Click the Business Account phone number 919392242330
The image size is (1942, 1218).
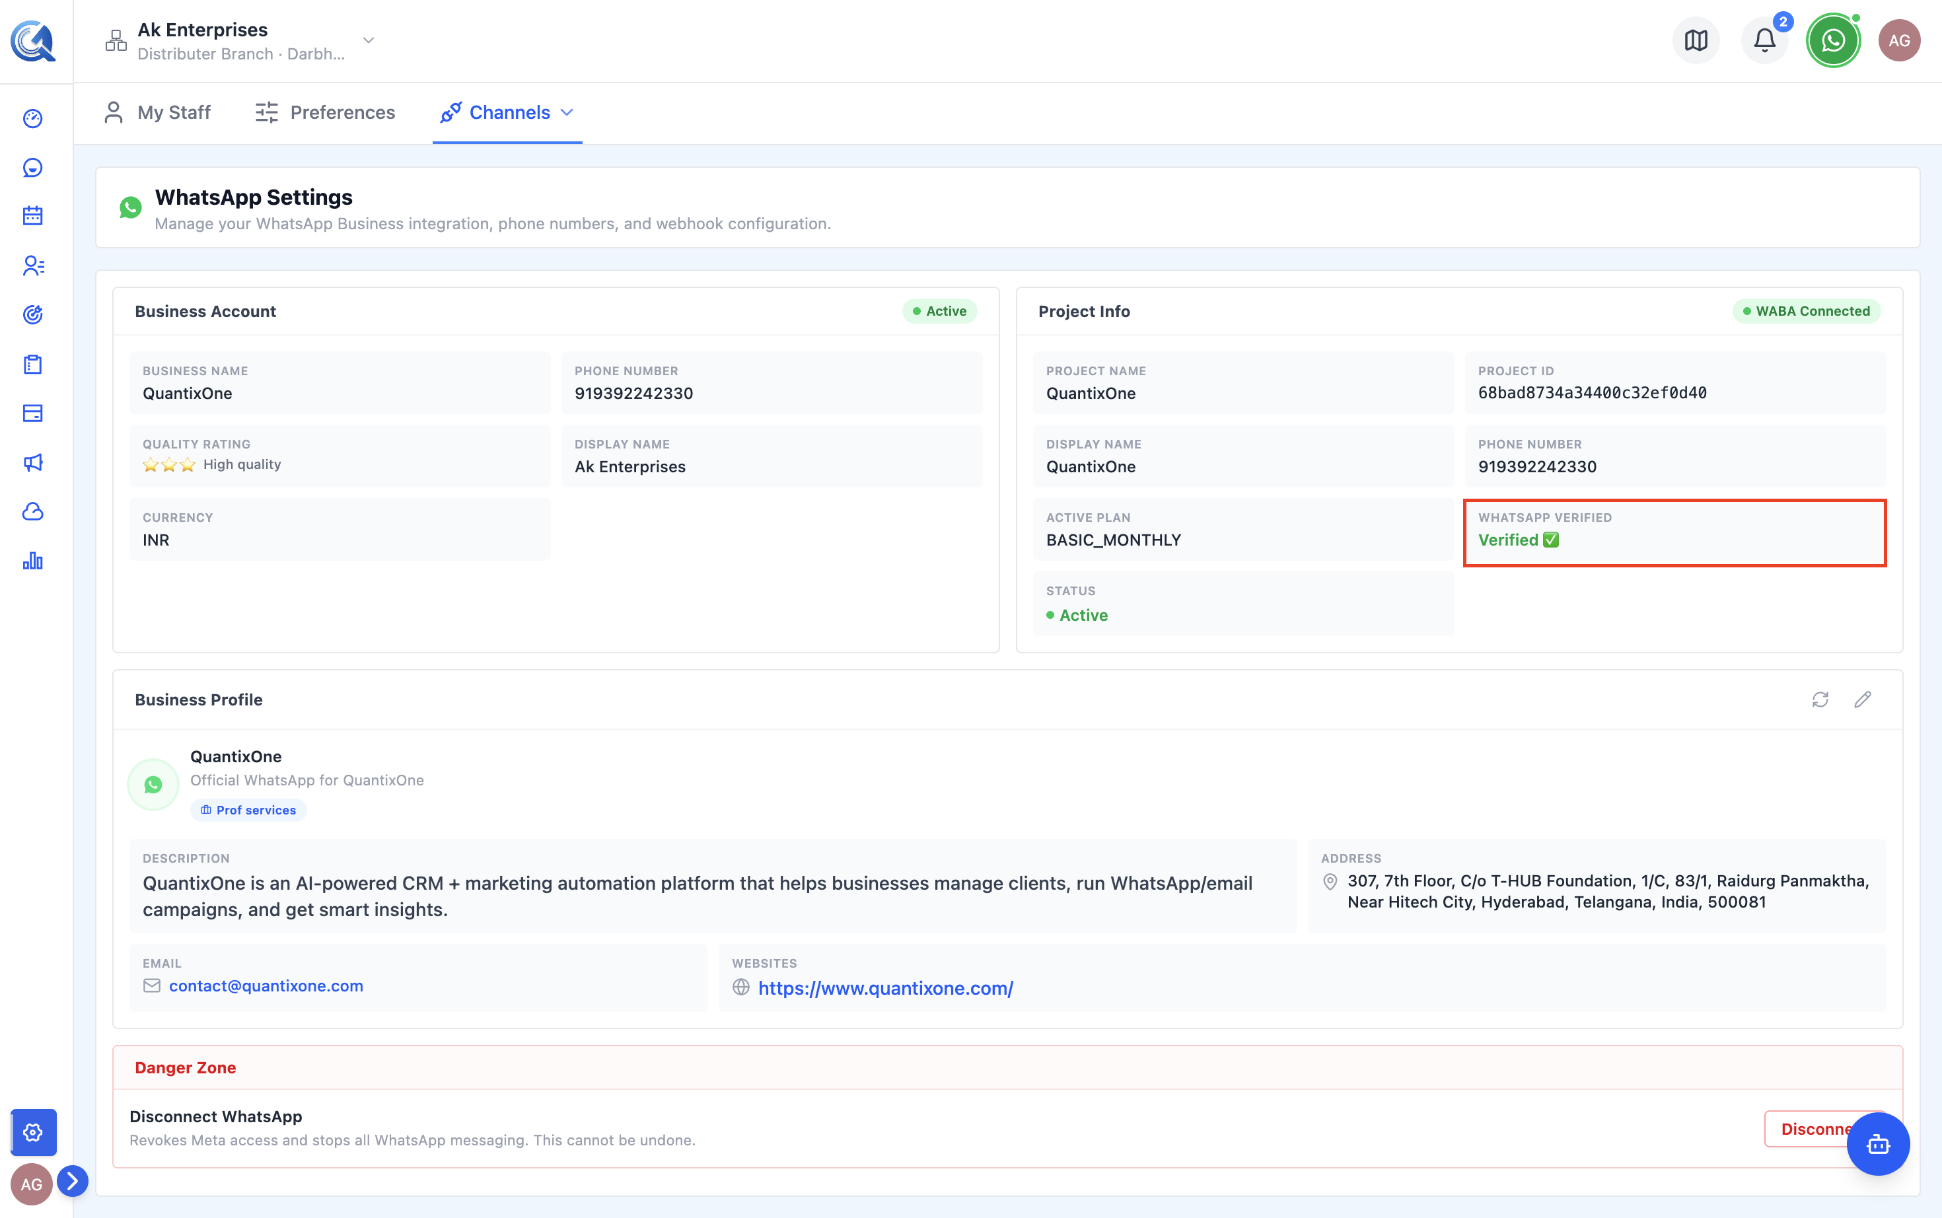[x=634, y=393]
